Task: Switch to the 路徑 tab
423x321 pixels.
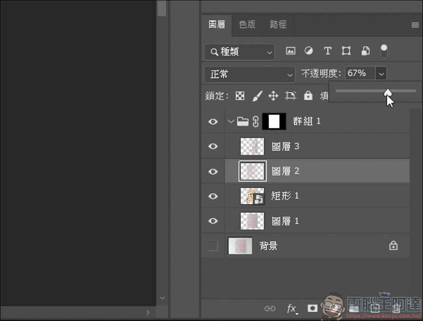Action: pos(278,25)
